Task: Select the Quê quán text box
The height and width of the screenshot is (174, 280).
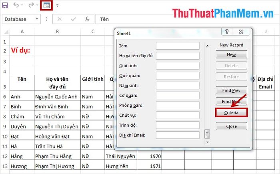Action: click(x=177, y=76)
